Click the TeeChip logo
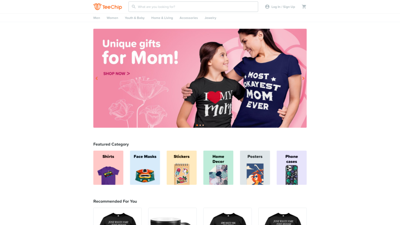The height and width of the screenshot is (225, 400). 108,7
